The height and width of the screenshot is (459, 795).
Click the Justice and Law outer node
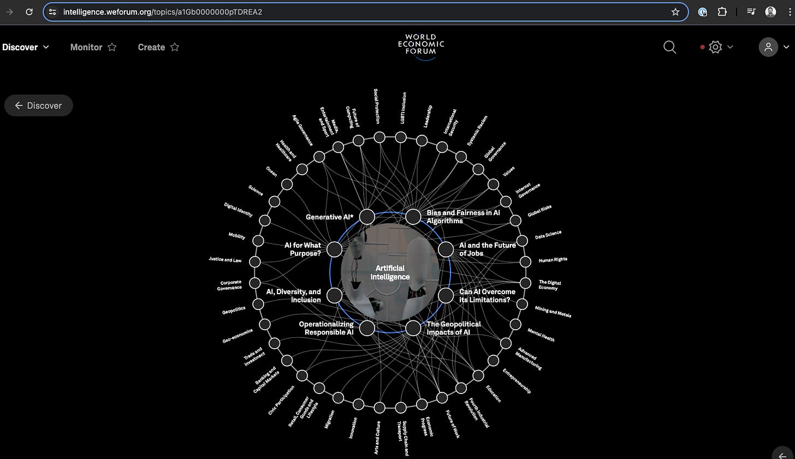tap(255, 262)
